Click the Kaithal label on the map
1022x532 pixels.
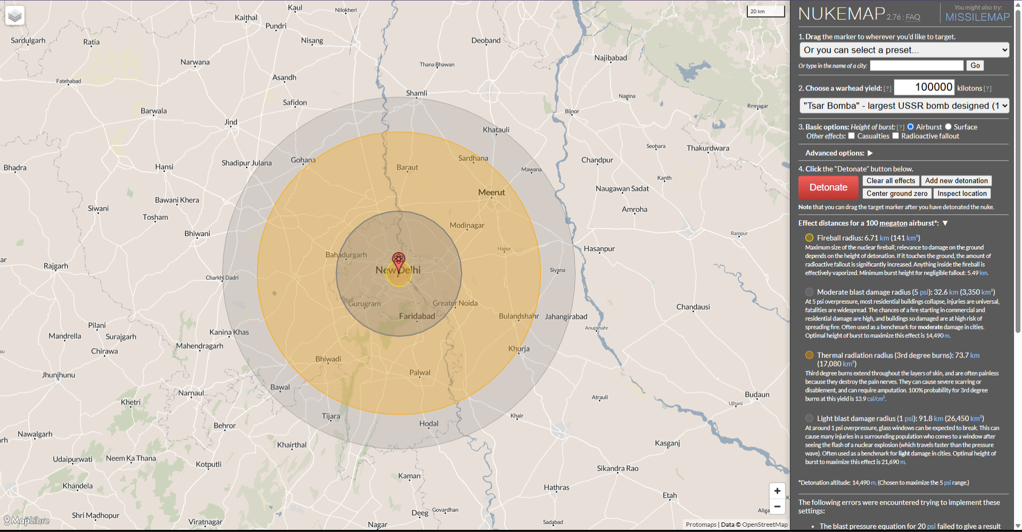pyautogui.click(x=246, y=18)
